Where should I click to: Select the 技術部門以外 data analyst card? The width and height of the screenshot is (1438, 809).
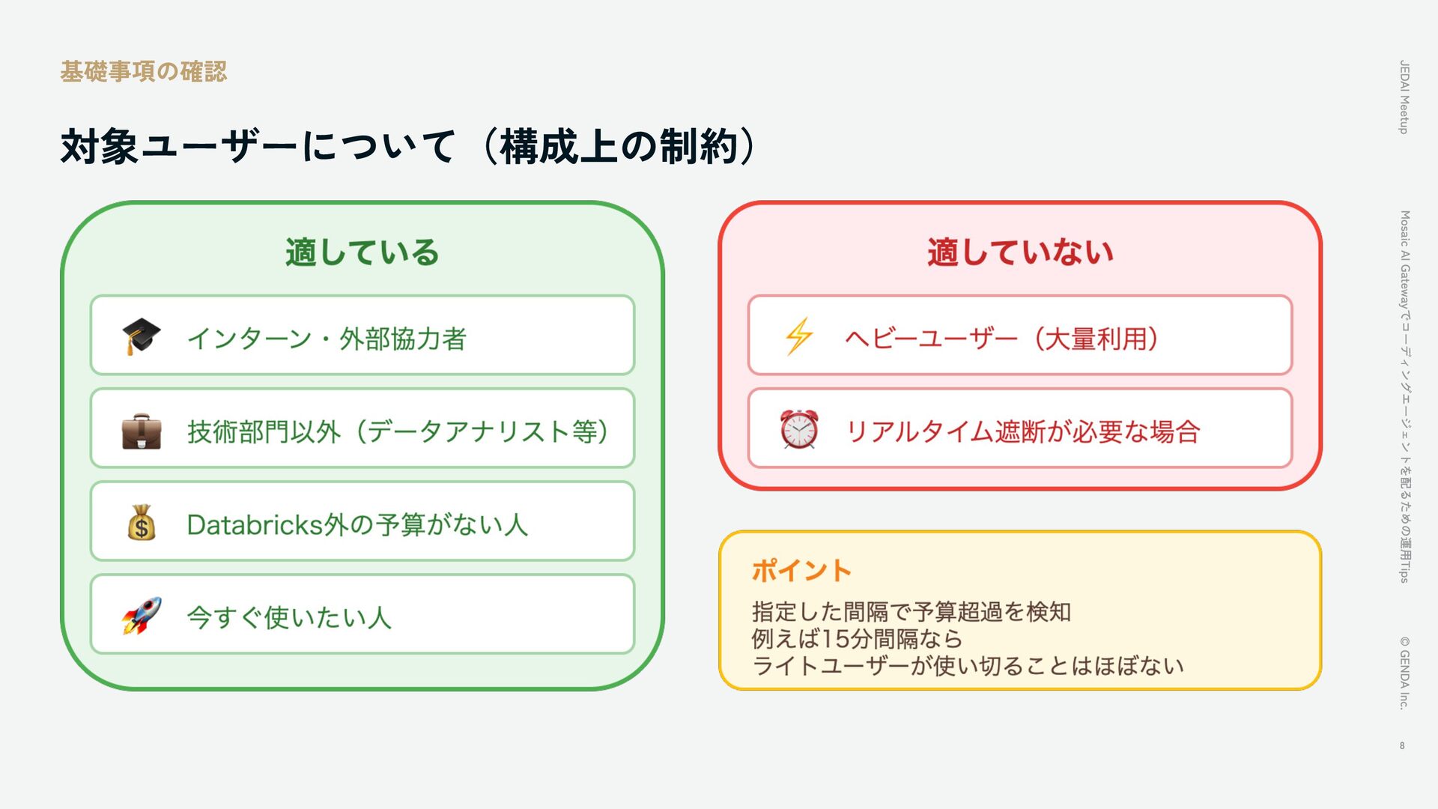[362, 428]
